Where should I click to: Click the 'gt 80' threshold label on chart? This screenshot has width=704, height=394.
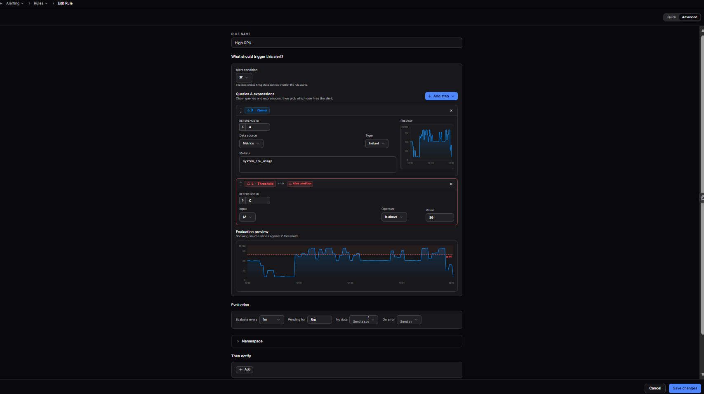click(449, 257)
